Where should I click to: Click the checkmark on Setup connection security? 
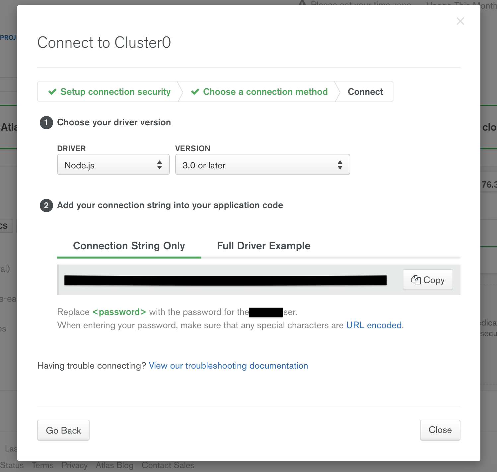(x=52, y=92)
